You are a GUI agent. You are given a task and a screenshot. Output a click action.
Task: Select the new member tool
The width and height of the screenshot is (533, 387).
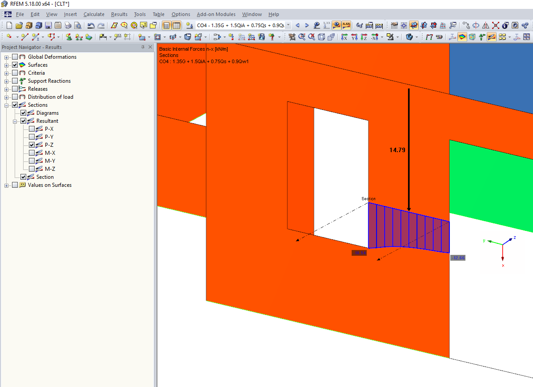pos(36,37)
